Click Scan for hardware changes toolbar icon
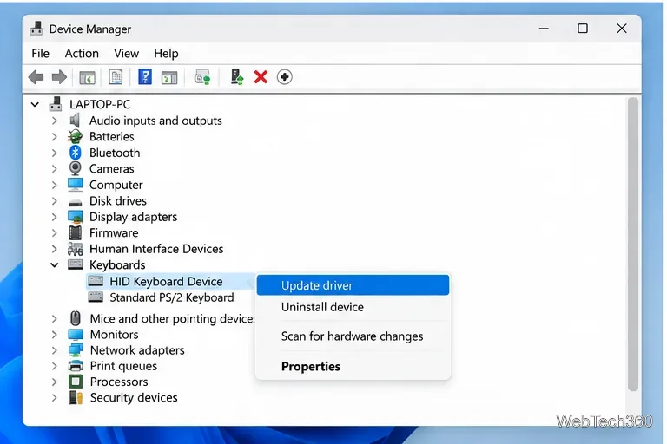 [x=202, y=77]
